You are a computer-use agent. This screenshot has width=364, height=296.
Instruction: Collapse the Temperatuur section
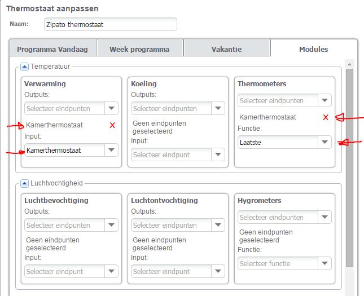click(24, 67)
